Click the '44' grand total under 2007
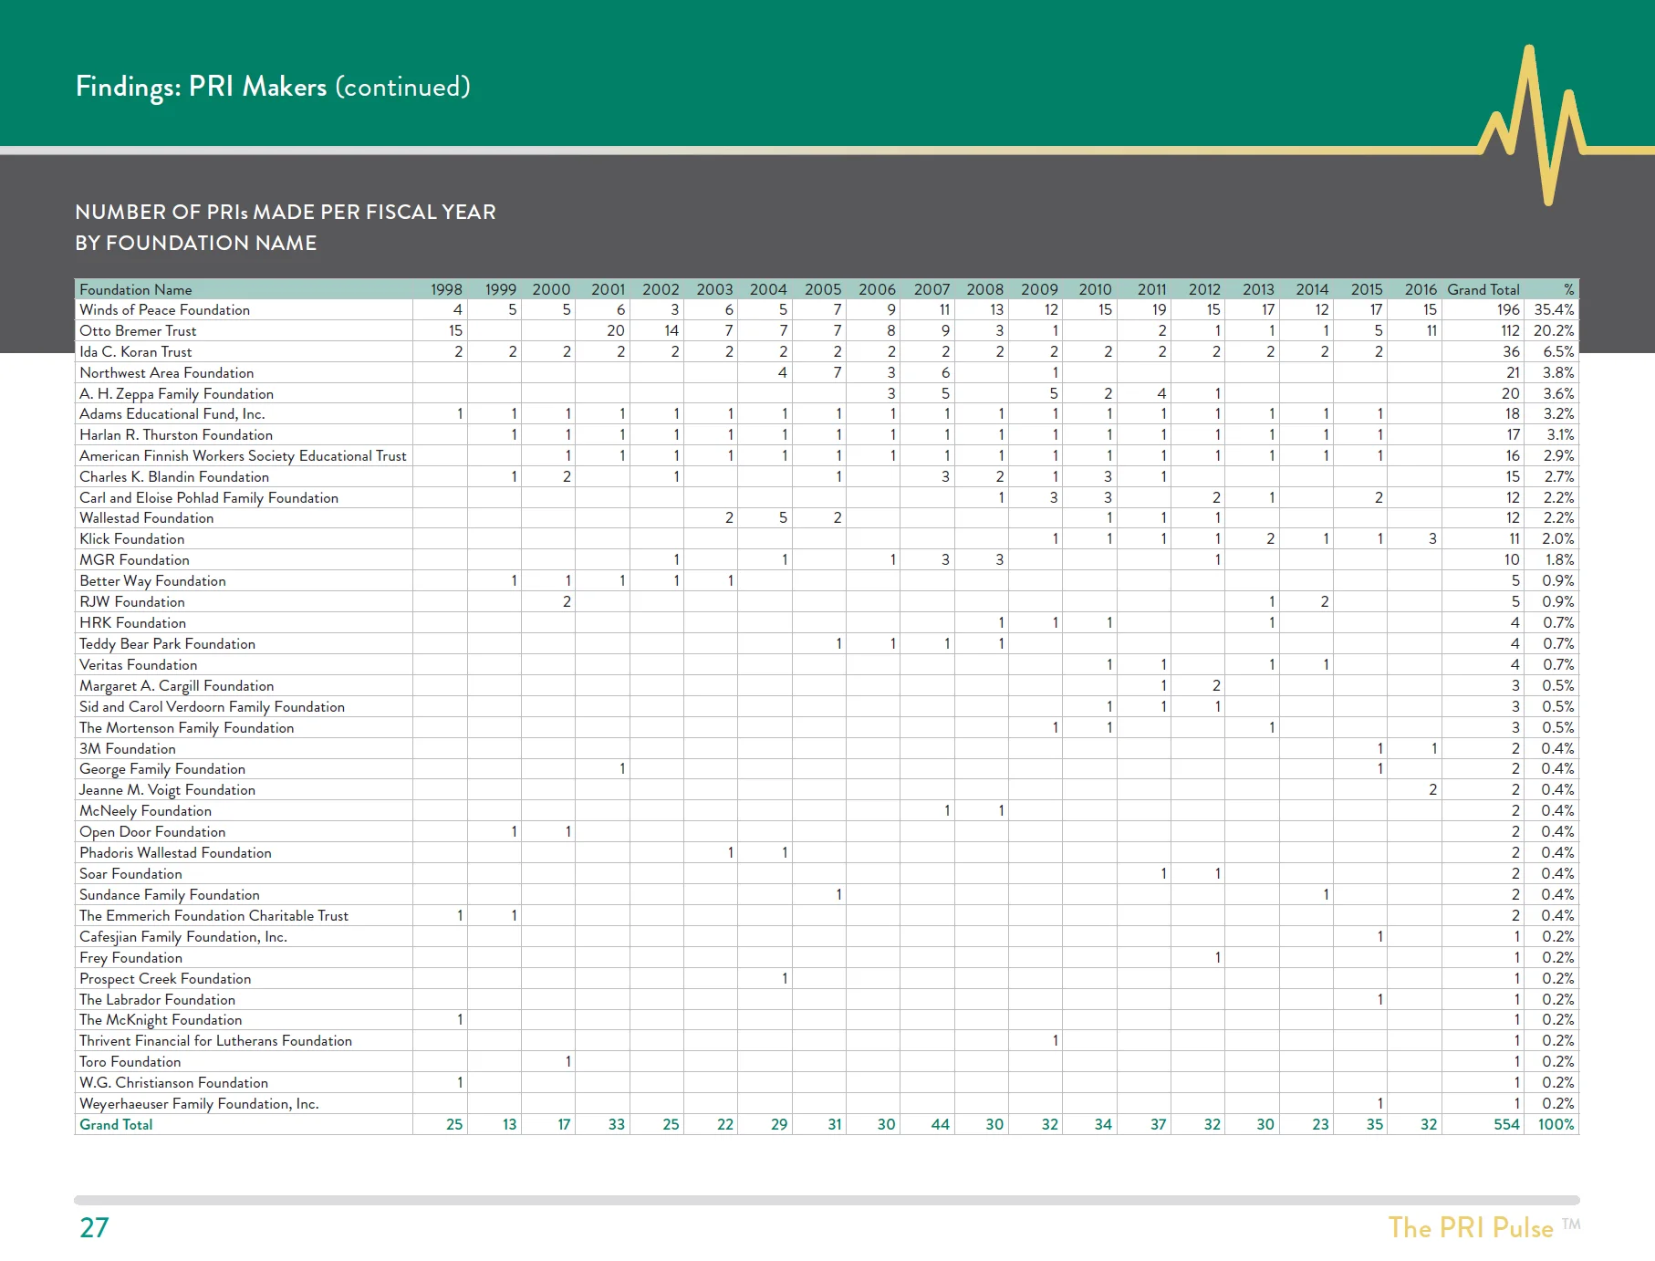 [940, 1125]
